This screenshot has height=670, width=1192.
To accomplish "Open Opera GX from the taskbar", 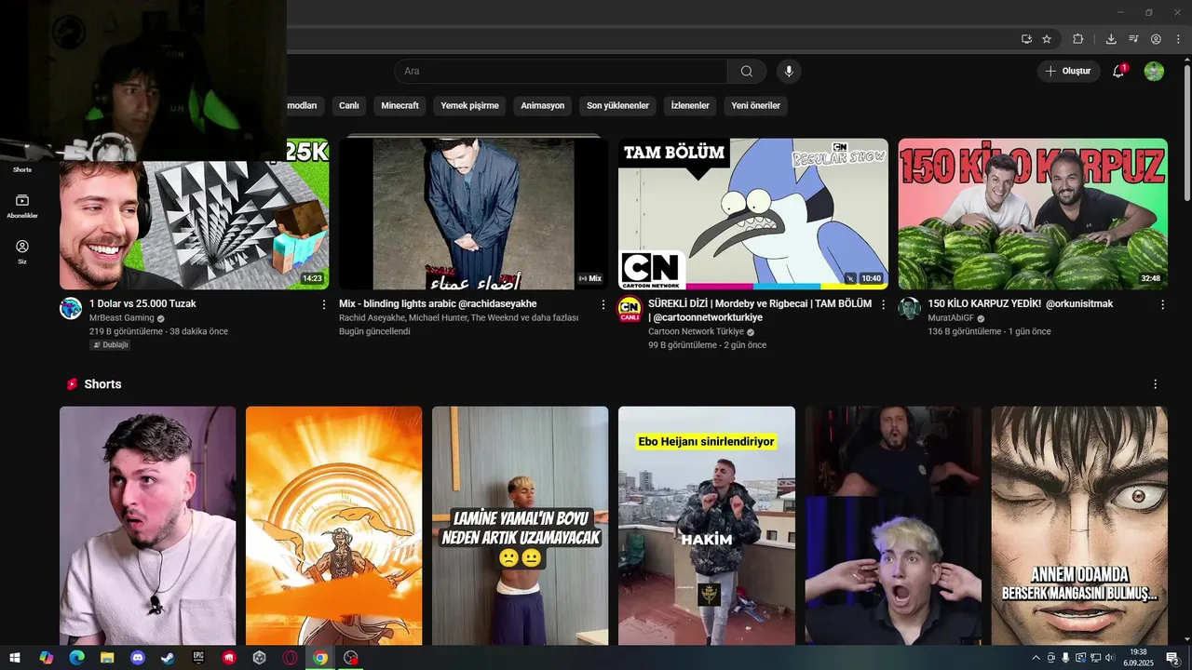I will coord(290,657).
